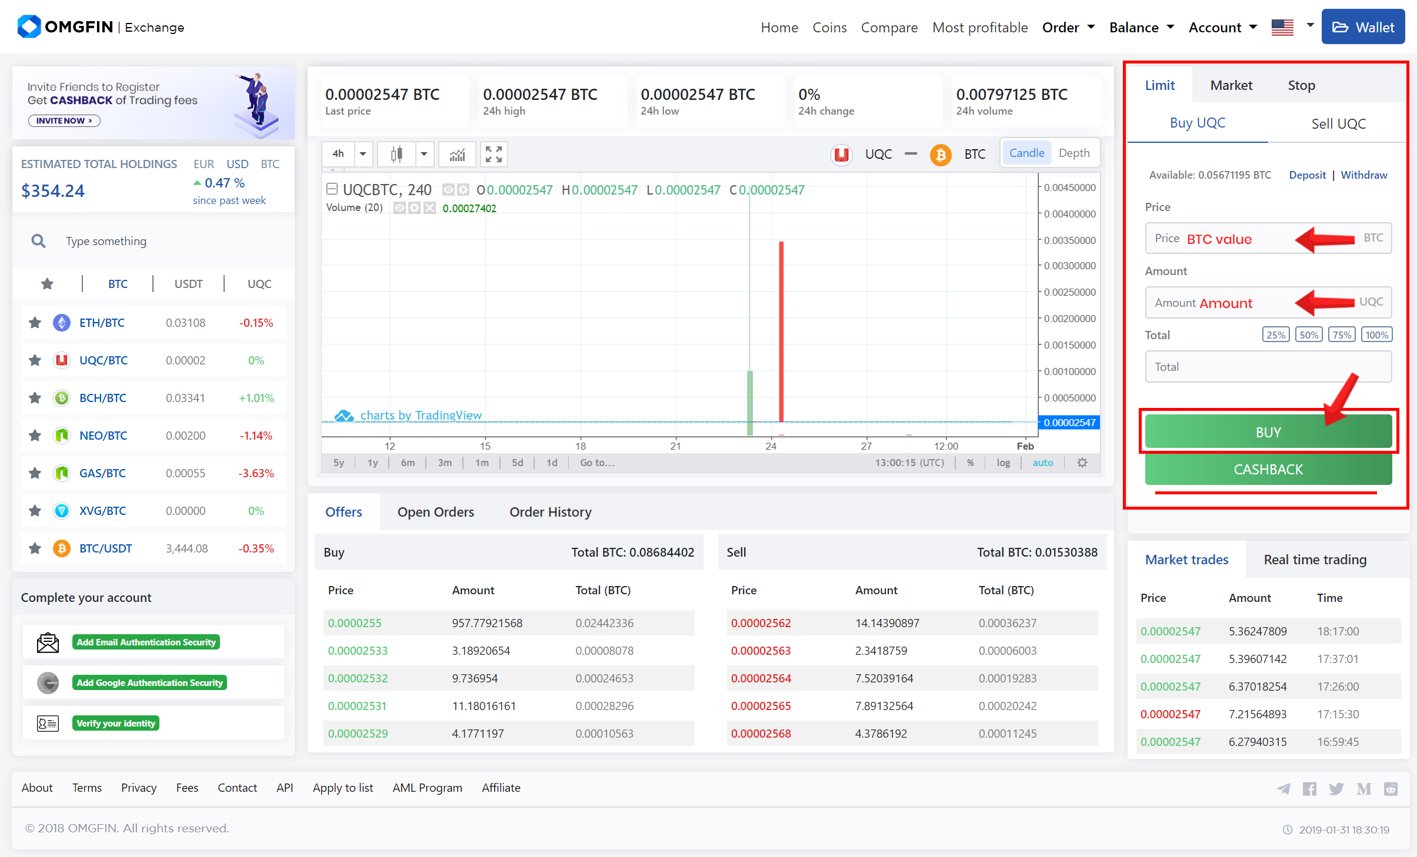Image resolution: width=1417 pixels, height=857 pixels.
Task: Expand the 4h interval dropdown
Action: (x=363, y=155)
